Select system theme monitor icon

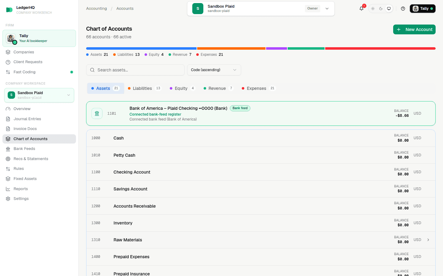click(x=389, y=9)
